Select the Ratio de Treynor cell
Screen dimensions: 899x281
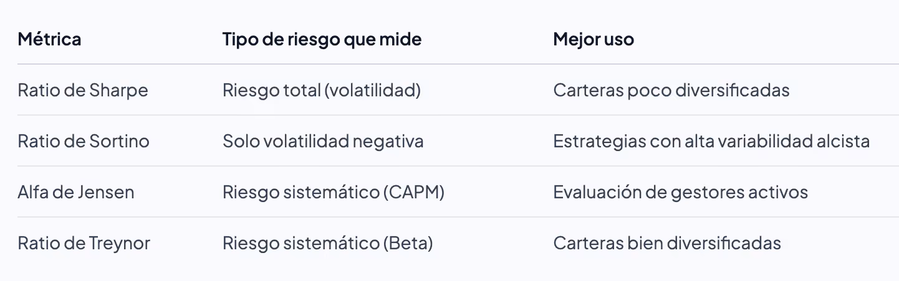point(84,242)
